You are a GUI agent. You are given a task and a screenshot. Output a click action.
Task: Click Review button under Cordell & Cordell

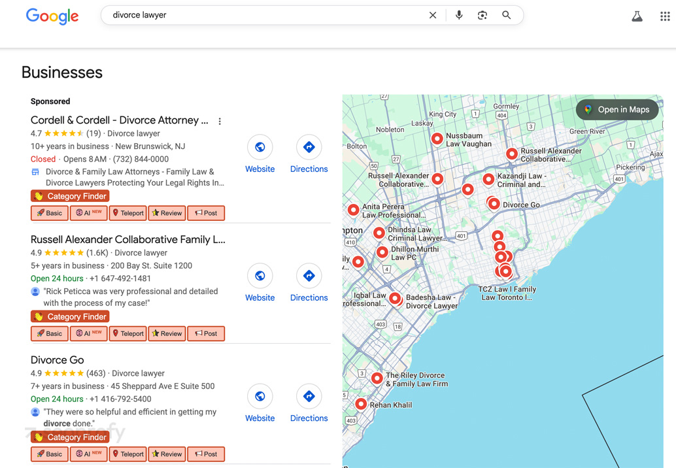click(167, 213)
